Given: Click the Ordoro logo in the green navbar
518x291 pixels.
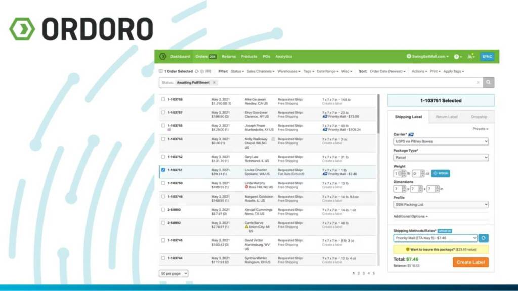Looking at the screenshot, I should [x=162, y=57].
